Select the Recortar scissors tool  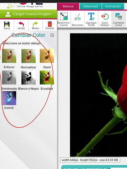[77, 19]
